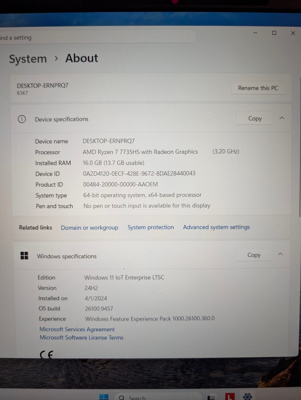This screenshot has height=400, width=301.
Task: Open Domain or workgroup link
Action: (89, 228)
